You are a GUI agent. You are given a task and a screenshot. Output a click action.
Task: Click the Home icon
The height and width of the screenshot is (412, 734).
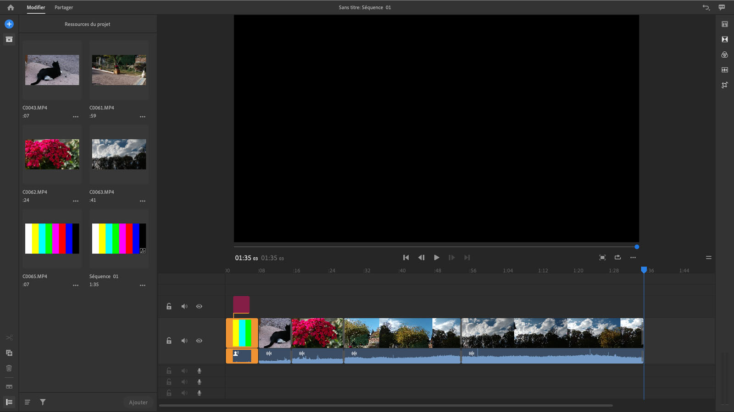pyautogui.click(x=11, y=7)
